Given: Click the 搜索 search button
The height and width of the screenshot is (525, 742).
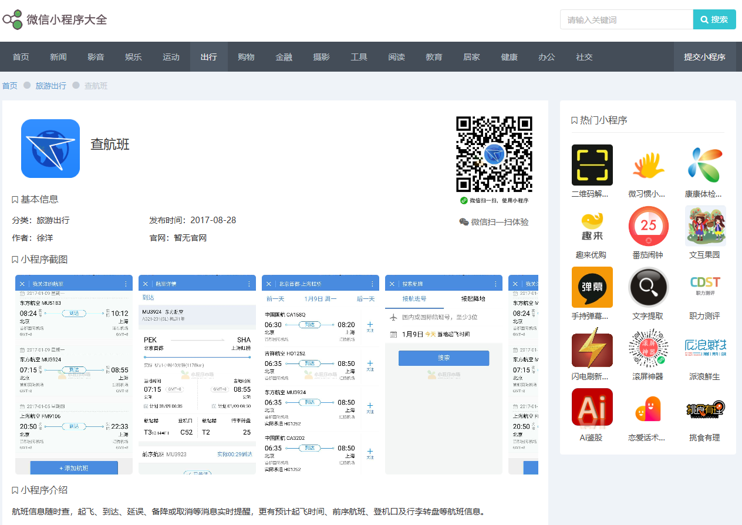Looking at the screenshot, I should point(714,19).
